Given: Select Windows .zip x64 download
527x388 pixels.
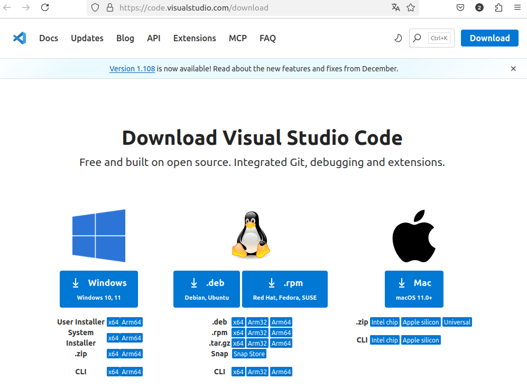Looking at the screenshot, I should pos(113,354).
